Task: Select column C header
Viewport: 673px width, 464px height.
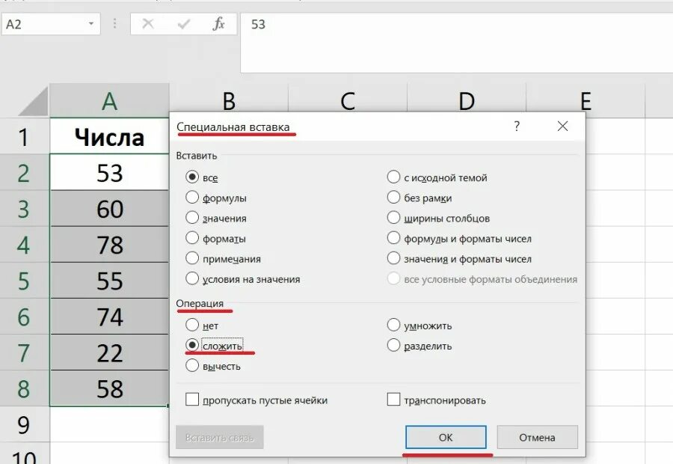Action: [348, 98]
